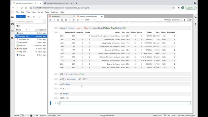Open a new browser tab
The image size is (208, 117).
76,3
